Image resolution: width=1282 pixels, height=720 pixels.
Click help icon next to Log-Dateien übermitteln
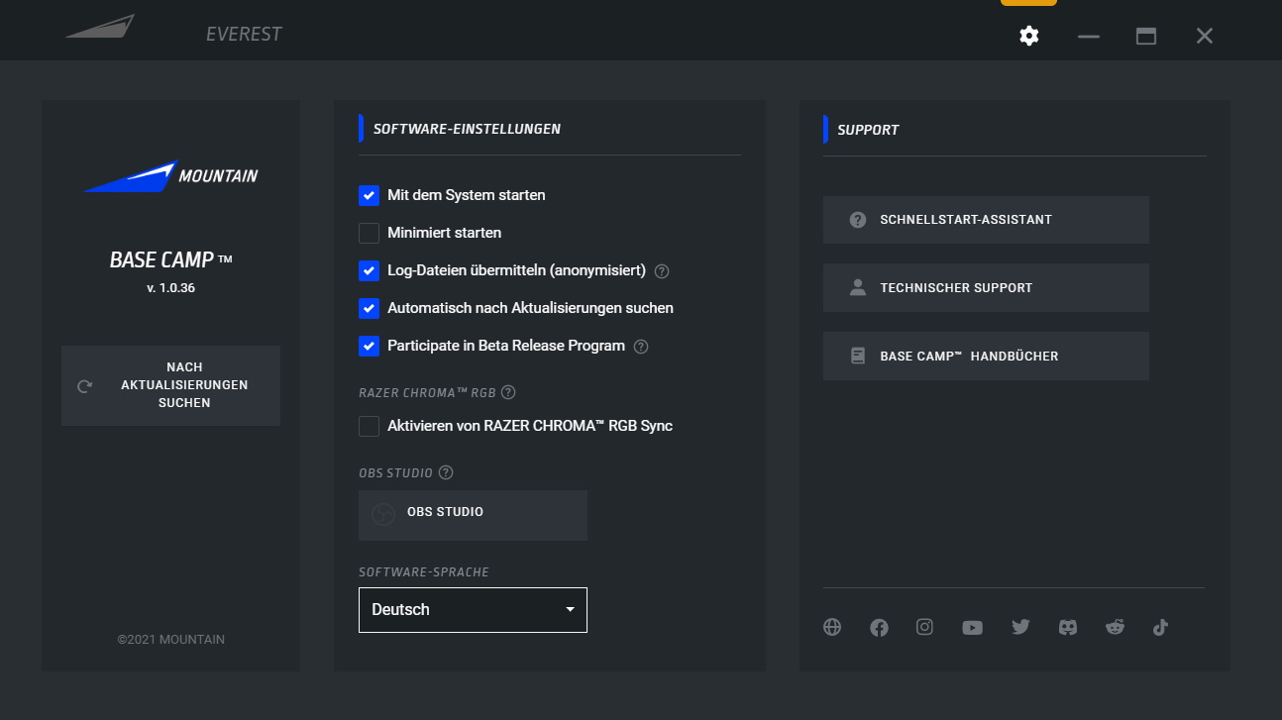662,270
